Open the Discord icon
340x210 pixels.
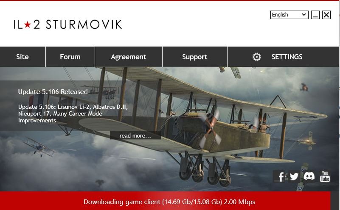tap(309, 176)
